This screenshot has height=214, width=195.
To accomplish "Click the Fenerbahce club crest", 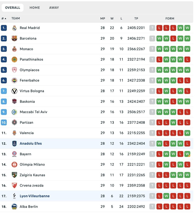I will (x=14, y=81).
